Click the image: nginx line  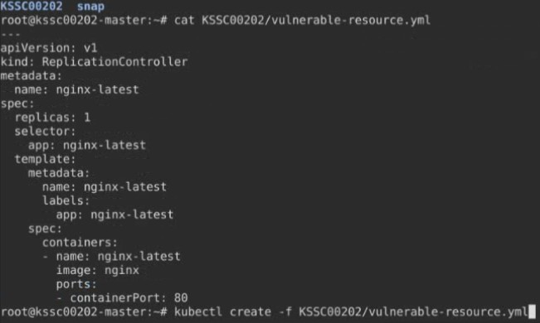coord(97,270)
